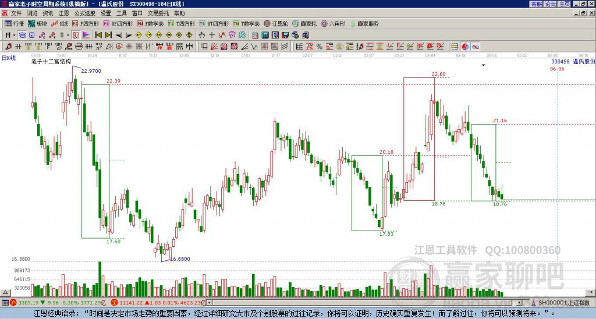This screenshot has width=596, height=319.
Task: Select the hand pan tool
Action: coord(202,36)
